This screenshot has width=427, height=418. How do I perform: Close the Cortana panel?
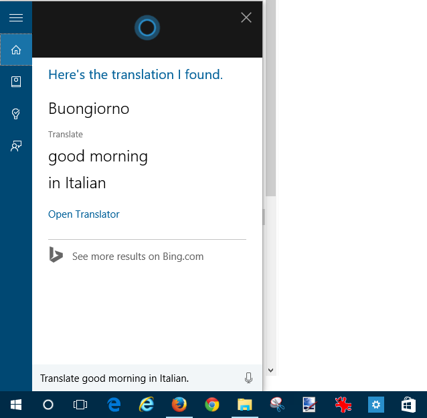coord(246,18)
